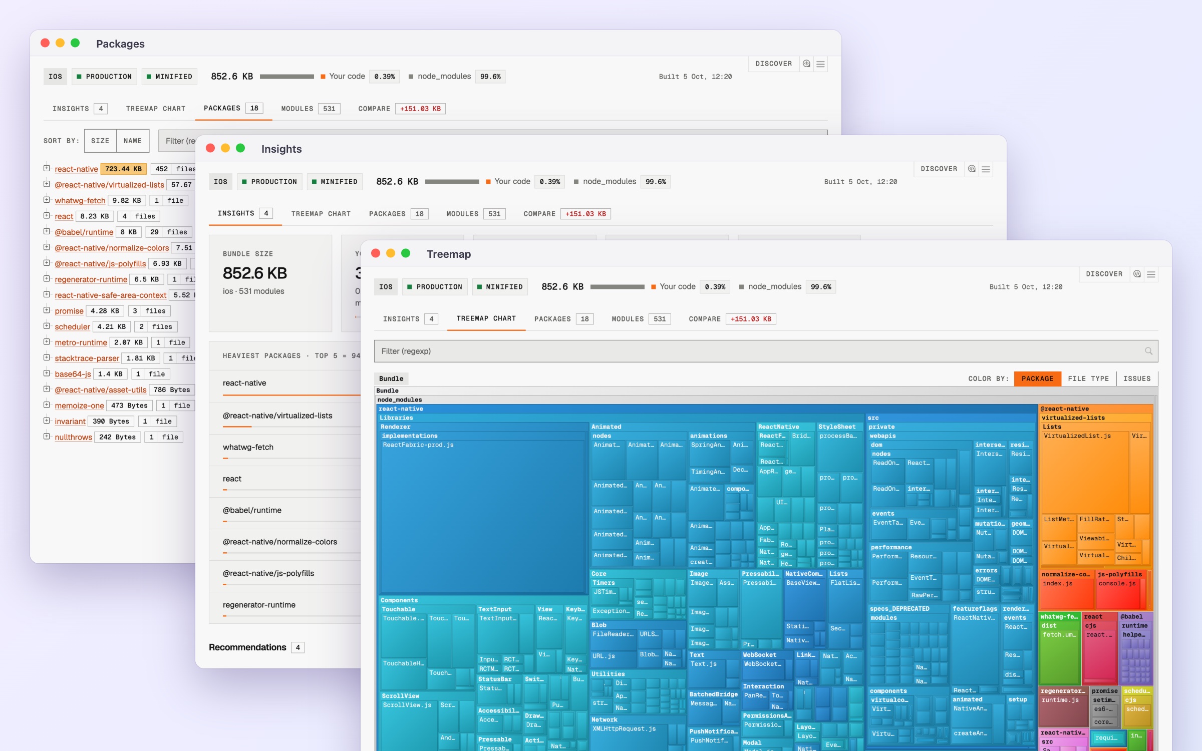
Task: Switch to PACKAGES tab in Treemap window
Action: click(x=564, y=319)
